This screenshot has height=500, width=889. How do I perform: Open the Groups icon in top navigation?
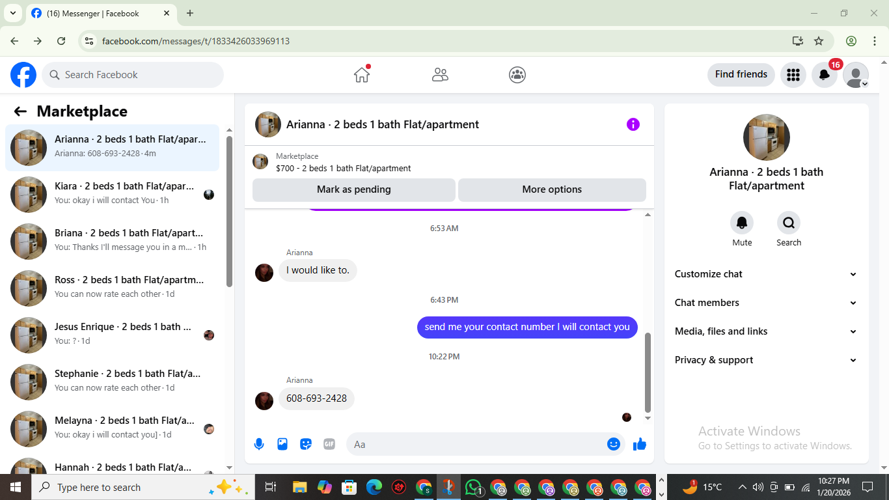517,75
